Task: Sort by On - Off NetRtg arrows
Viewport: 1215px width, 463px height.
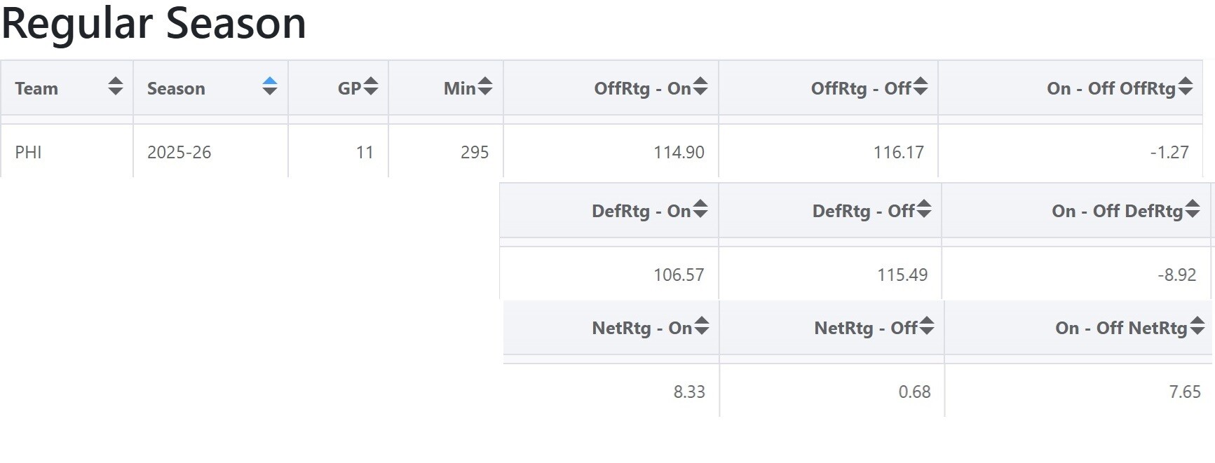Action: 1197,326
